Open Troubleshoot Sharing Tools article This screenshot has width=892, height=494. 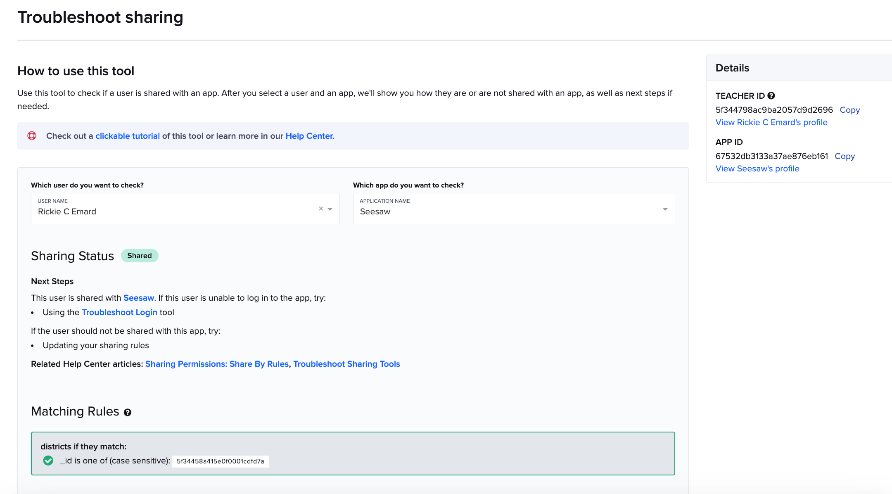pos(346,364)
